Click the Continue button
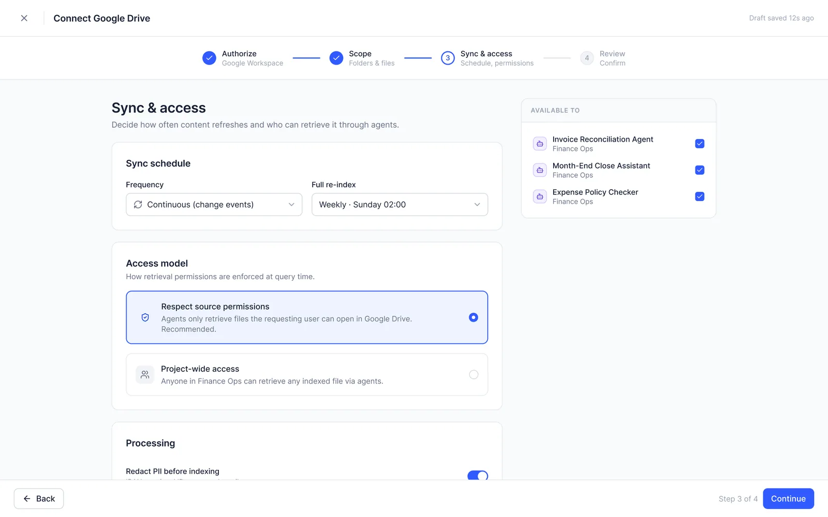828x517 pixels. point(788,499)
